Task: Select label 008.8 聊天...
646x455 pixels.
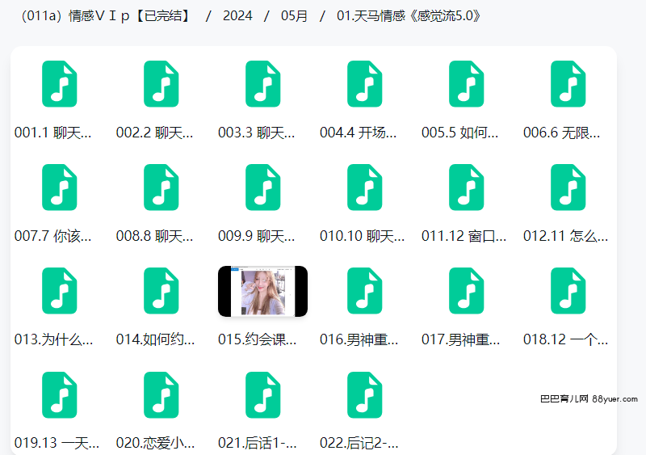Action: 155,236
